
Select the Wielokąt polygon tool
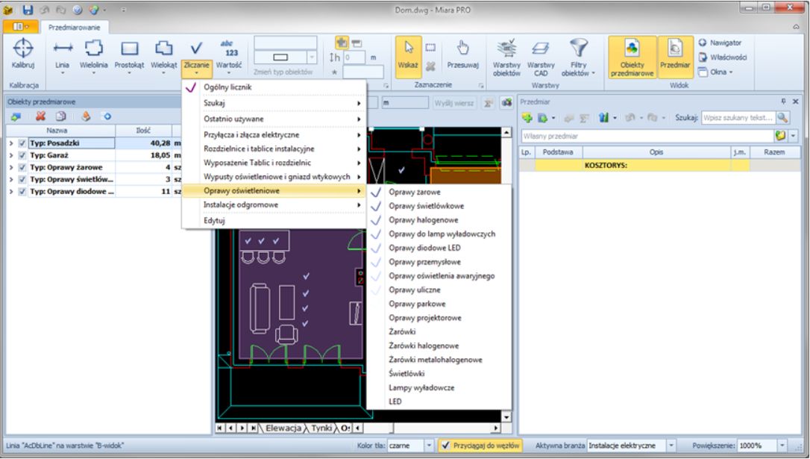pos(164,55)
